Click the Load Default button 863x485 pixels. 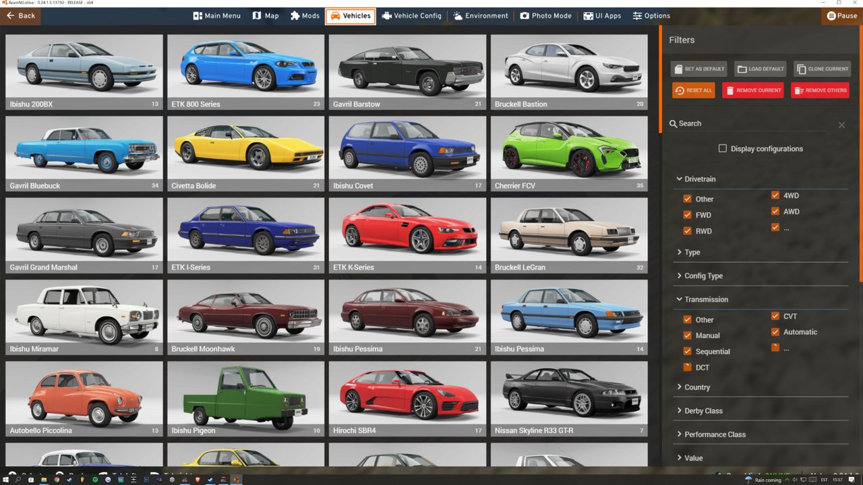click(760, 69)
